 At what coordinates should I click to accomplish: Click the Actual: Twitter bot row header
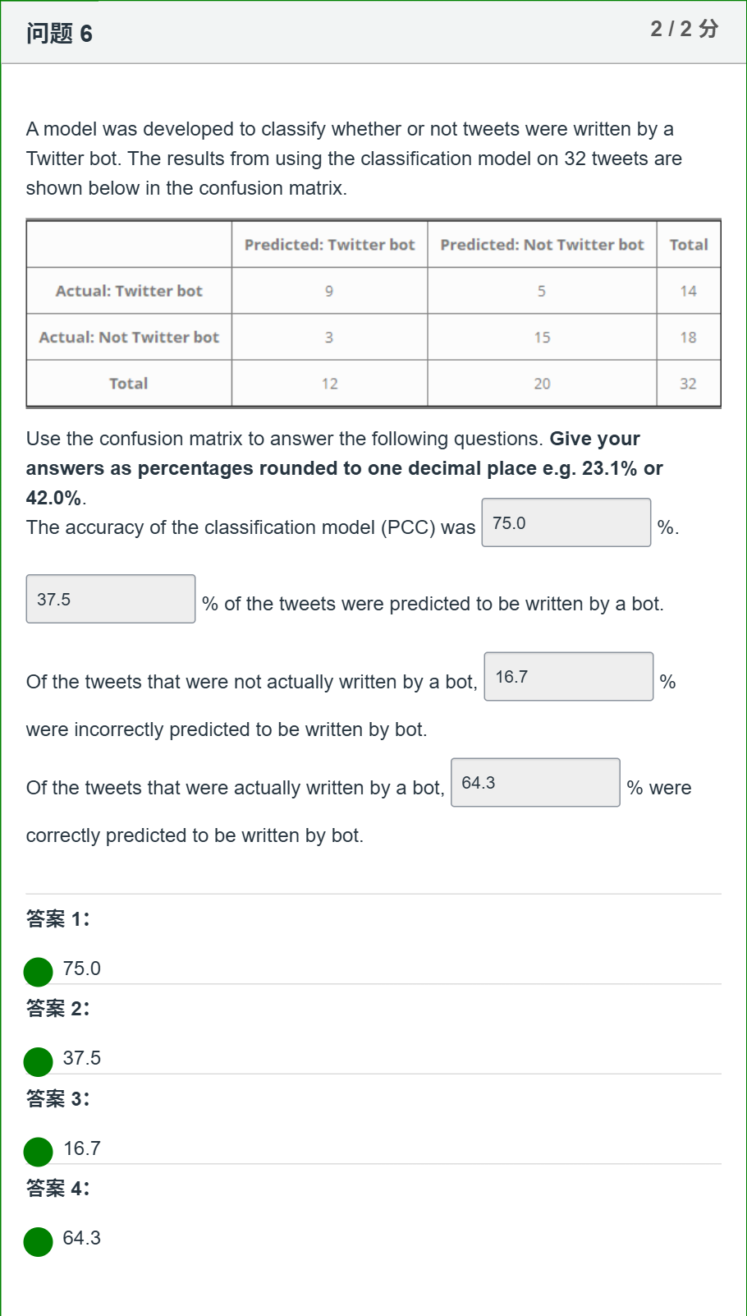(129, 291)
